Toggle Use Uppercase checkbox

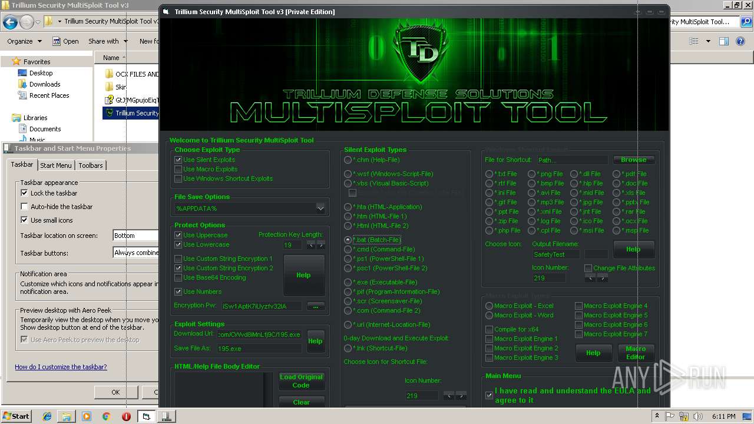(178, 235)
